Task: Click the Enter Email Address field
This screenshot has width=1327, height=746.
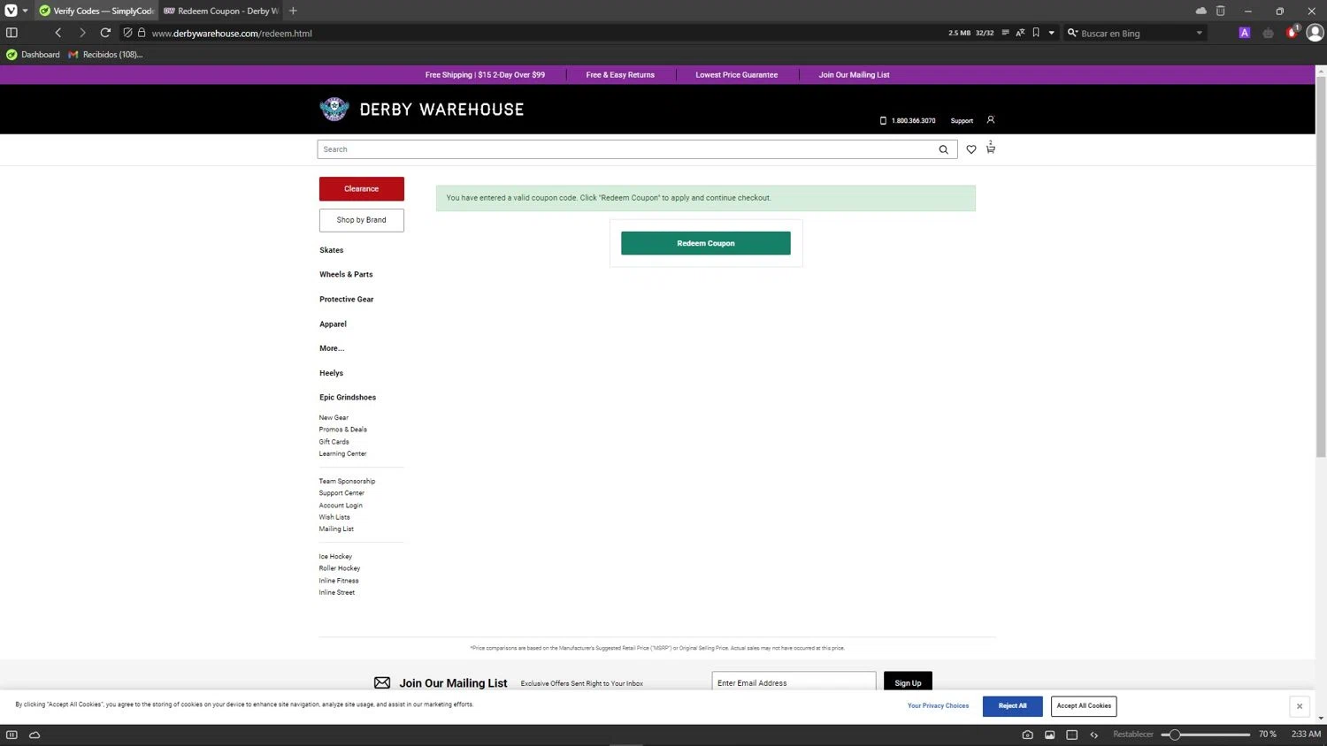Action: [x=794, y=682]
